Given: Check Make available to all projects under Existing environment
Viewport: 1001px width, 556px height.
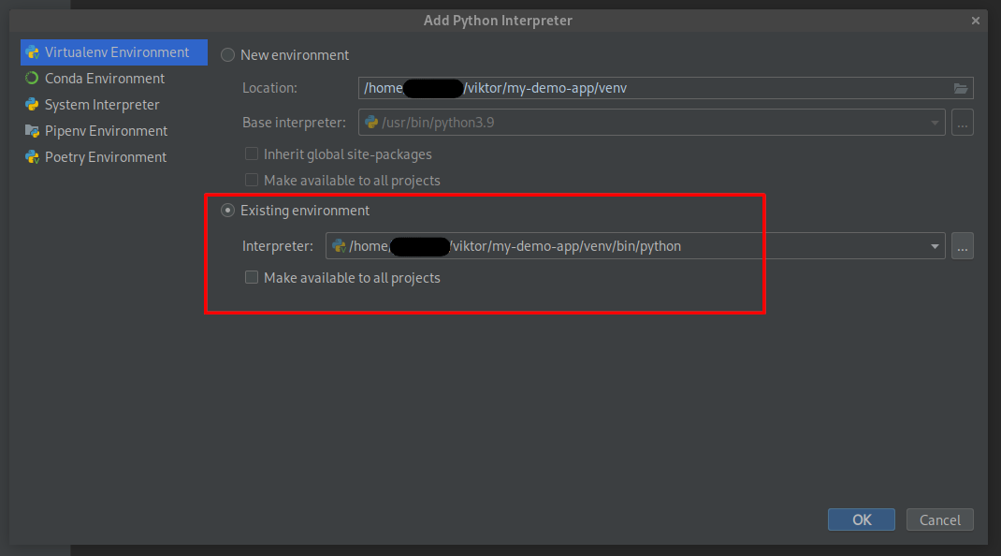Looking at the screenshot, I should tap(252, 277).
